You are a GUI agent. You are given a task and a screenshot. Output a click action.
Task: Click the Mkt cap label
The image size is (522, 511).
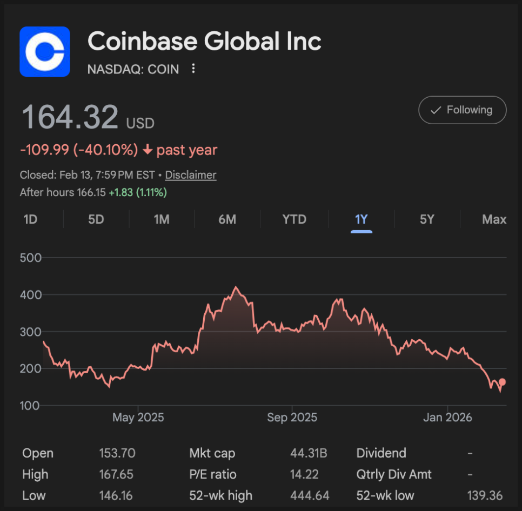pos(212,453)
